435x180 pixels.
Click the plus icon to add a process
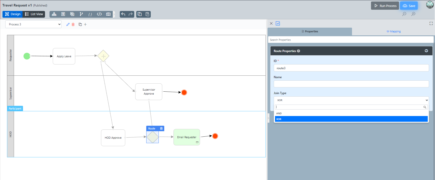(x=85, y=24)
